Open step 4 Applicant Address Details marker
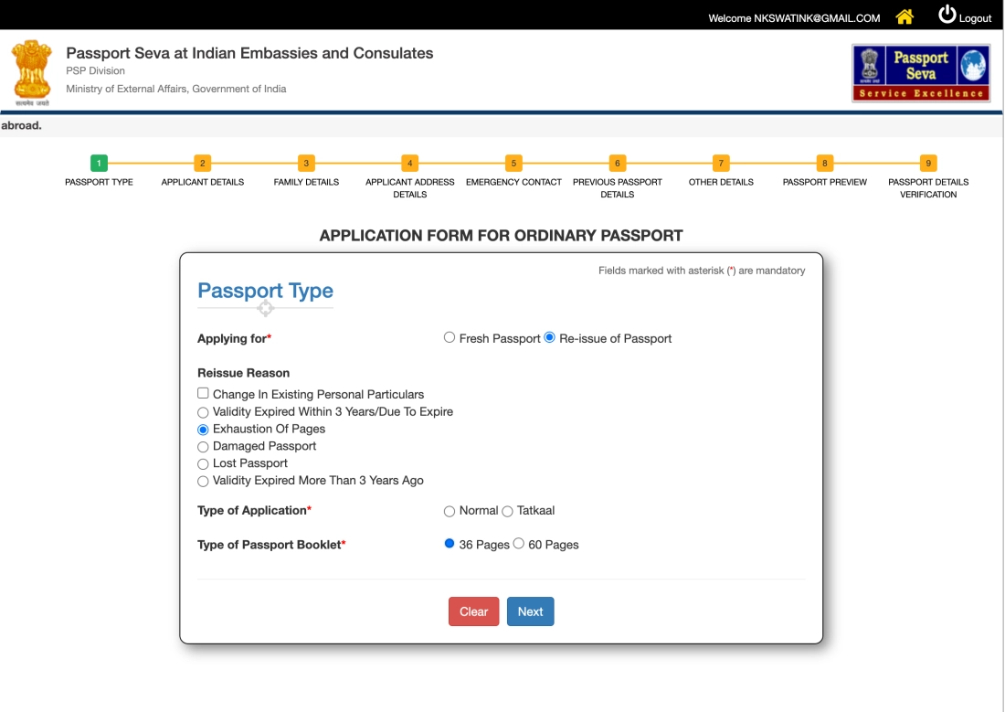This screenshot has width=1005, height=712. click(410, 163)
